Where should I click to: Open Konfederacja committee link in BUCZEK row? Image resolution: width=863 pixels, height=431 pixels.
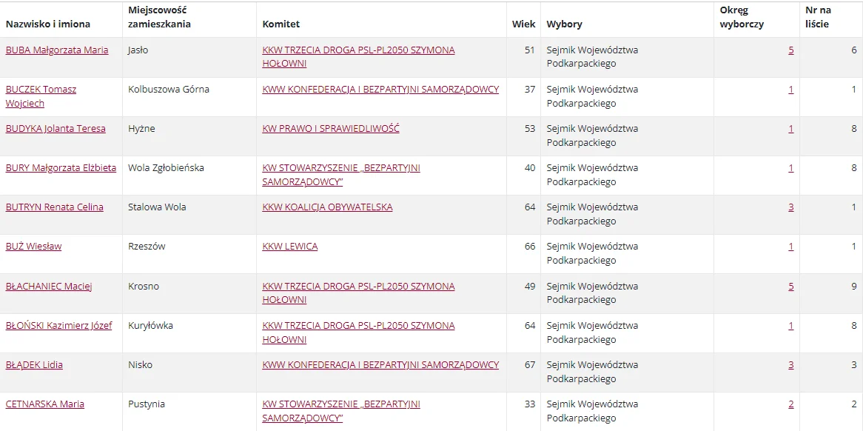(x=381, y=89)
